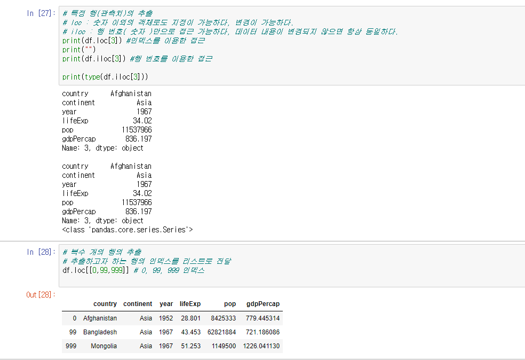Click the 8425333 pop cell
Viewport: 525px width, 360px height.
click(x=224, y=318)
